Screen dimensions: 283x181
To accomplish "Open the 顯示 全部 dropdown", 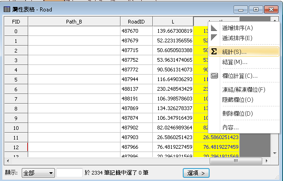I will (38, 173).
